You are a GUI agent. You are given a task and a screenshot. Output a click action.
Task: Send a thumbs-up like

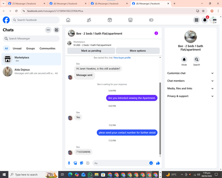[x=158, y=163]
